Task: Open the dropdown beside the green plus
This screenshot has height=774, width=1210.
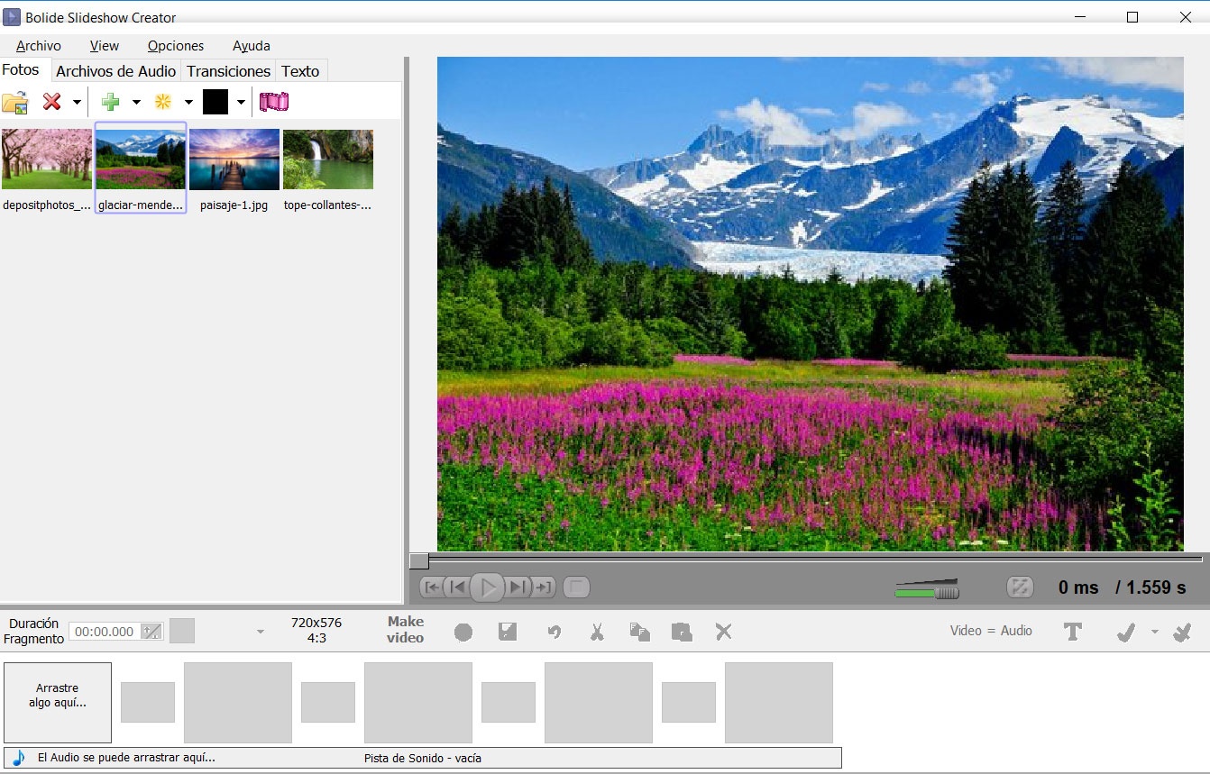Action: [136, 103]
